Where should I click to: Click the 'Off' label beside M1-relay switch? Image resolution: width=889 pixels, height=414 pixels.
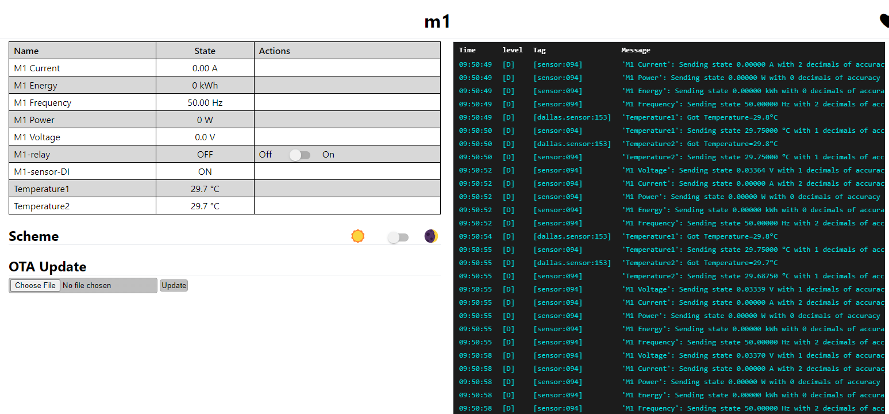[x=265, y=155]
